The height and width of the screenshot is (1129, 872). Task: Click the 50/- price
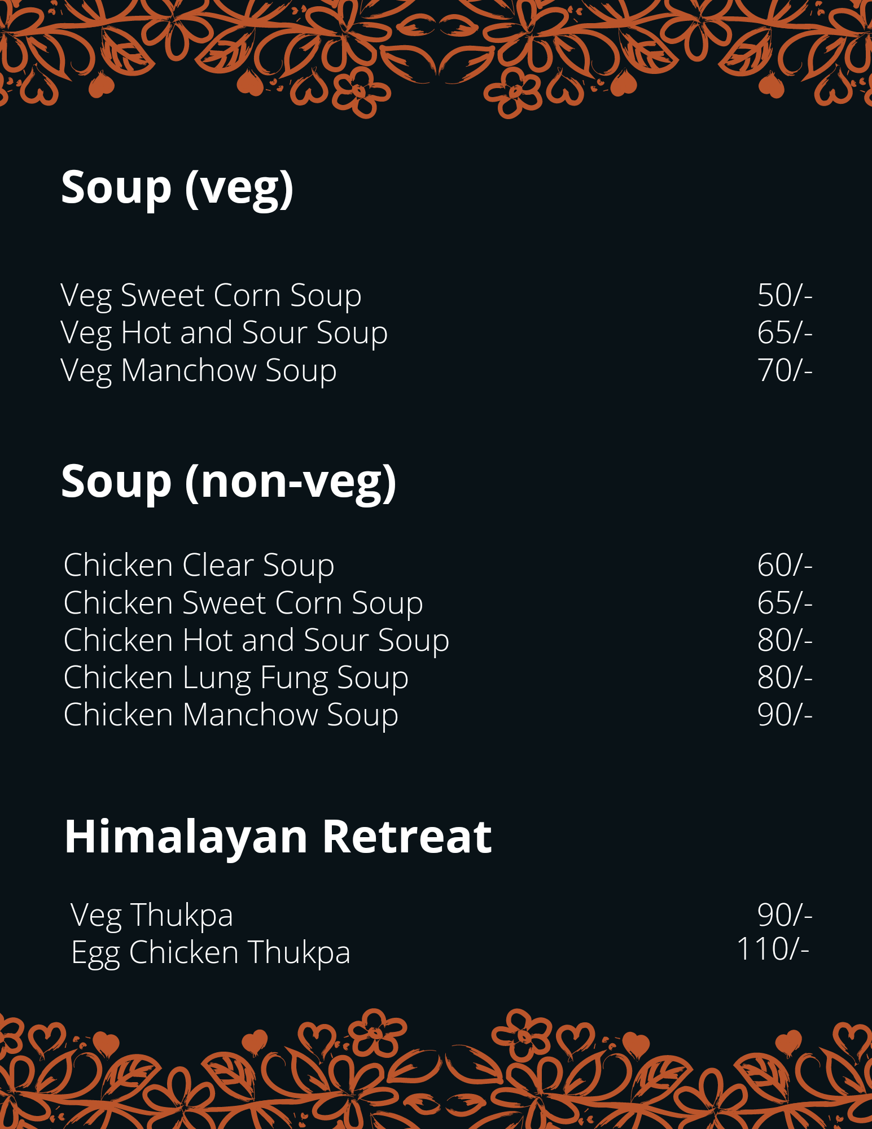click(785, 295)
